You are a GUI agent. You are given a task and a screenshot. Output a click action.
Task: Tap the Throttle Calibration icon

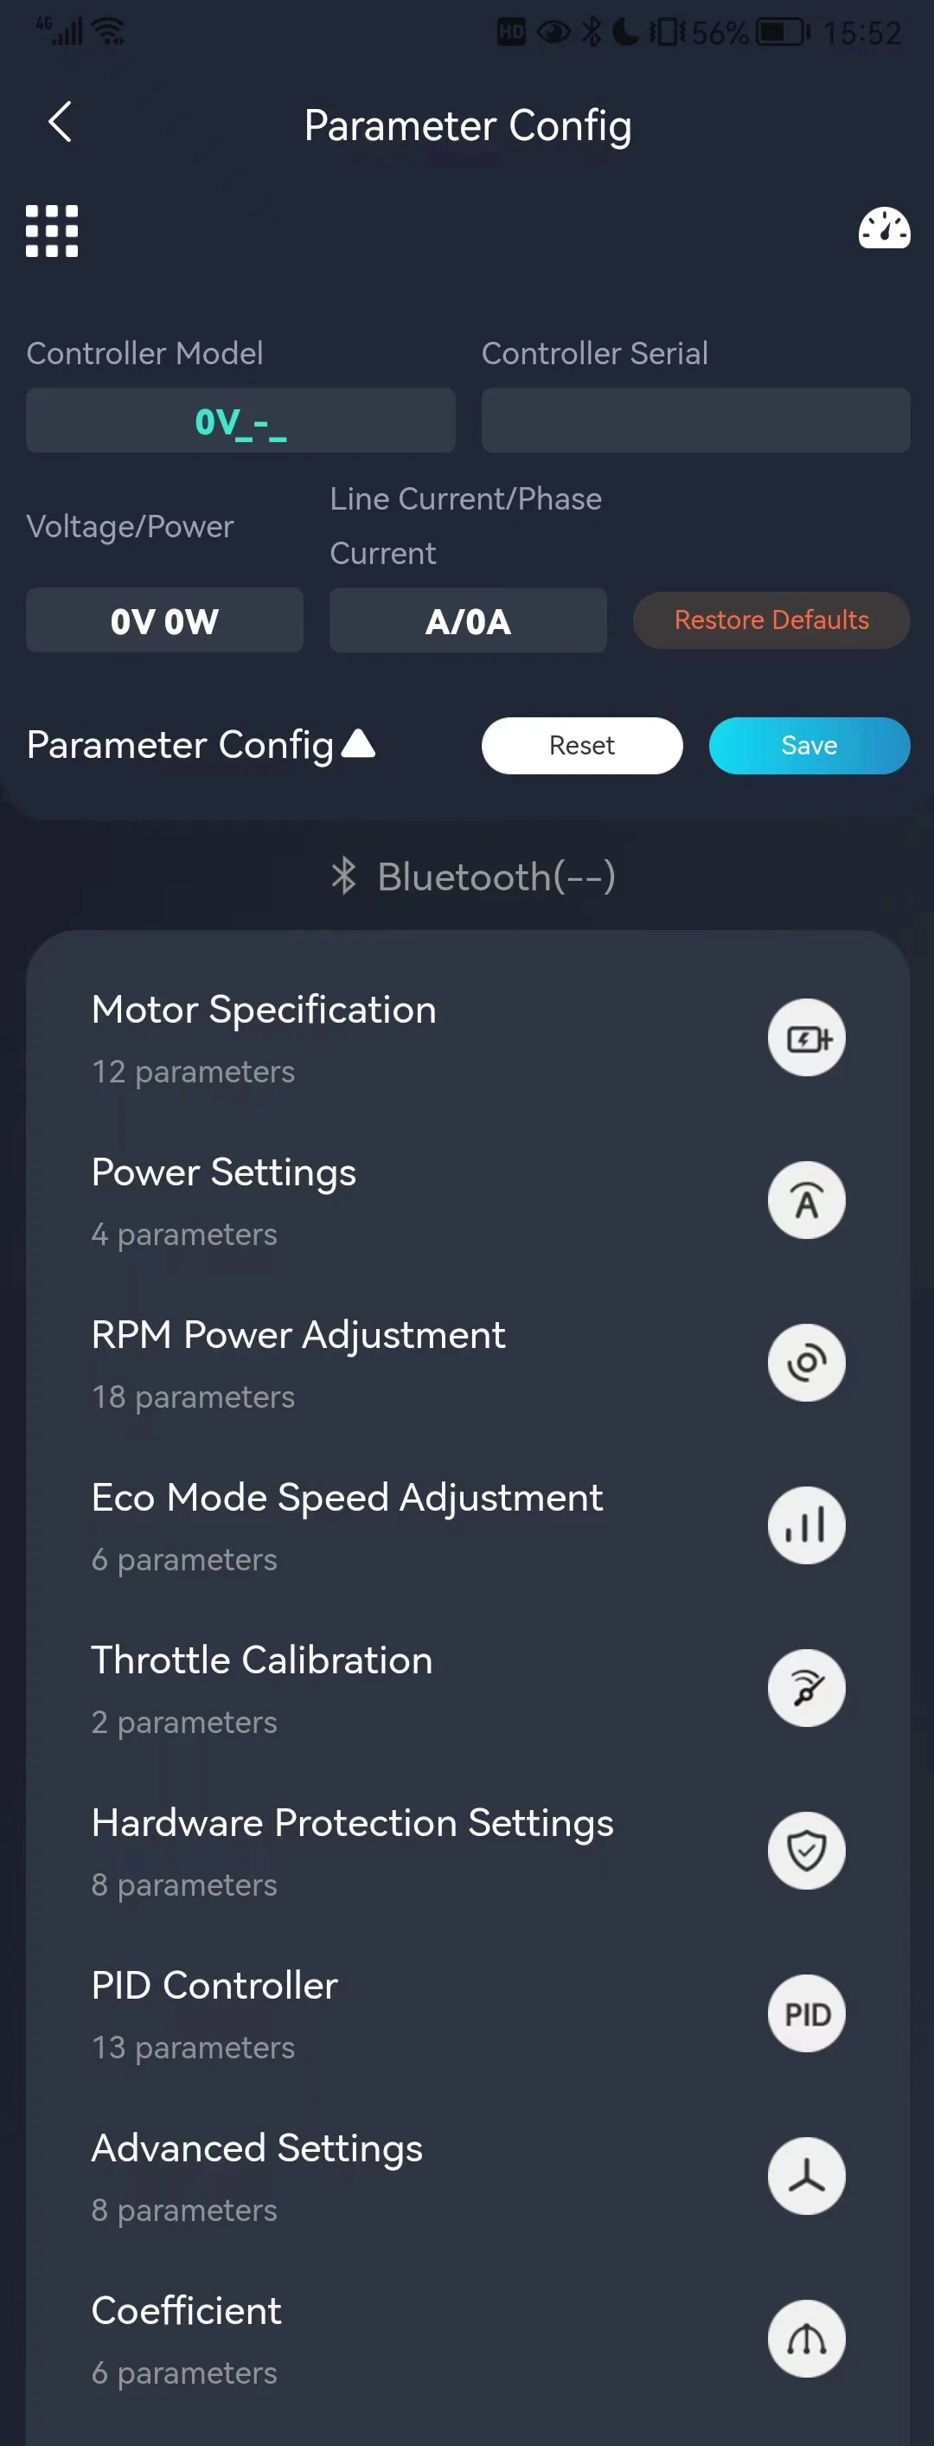pyautogui.click(x=806, y=1688)
